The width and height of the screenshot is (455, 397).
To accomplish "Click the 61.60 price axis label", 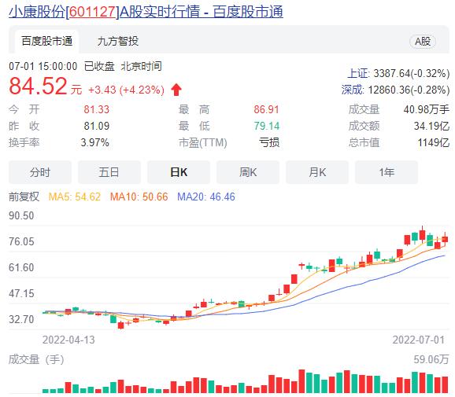I will click(21, 267).
